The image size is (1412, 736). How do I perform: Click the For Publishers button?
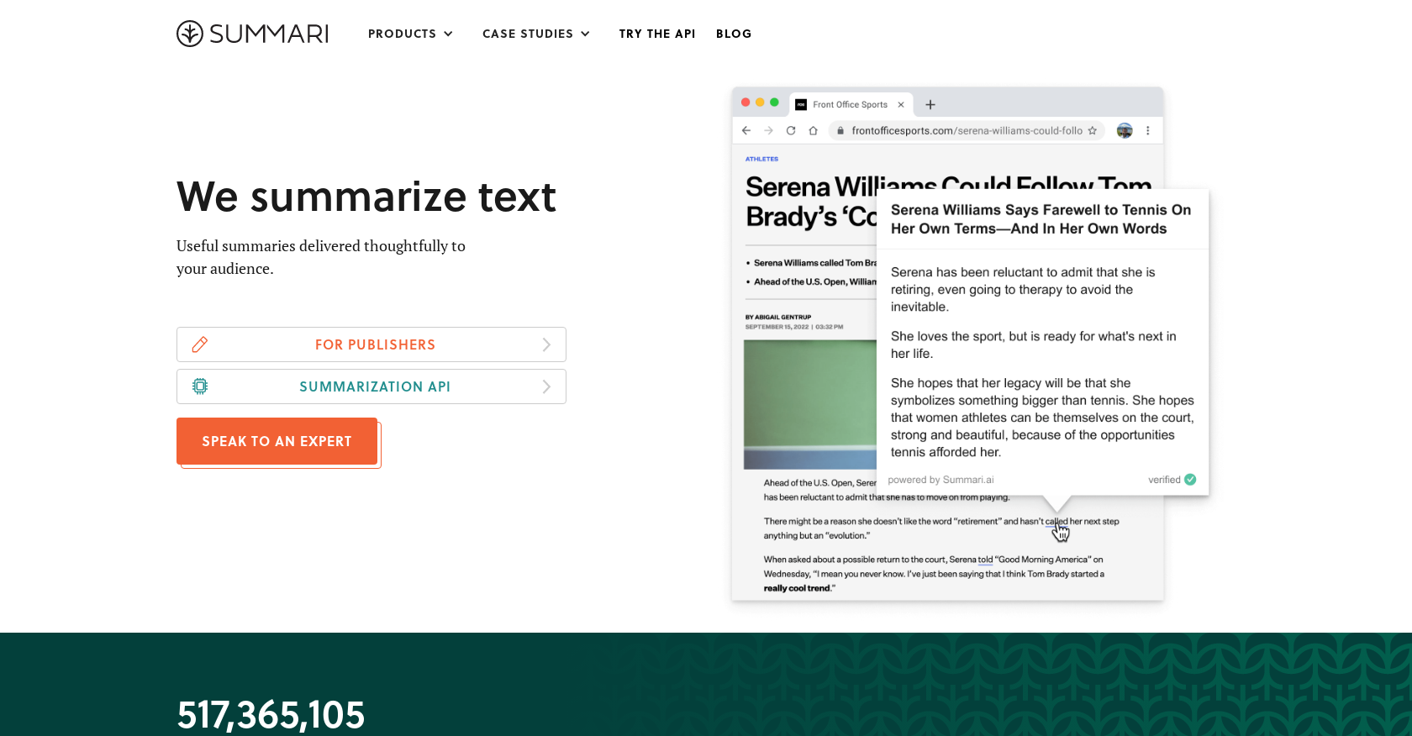tap(371, 344)
